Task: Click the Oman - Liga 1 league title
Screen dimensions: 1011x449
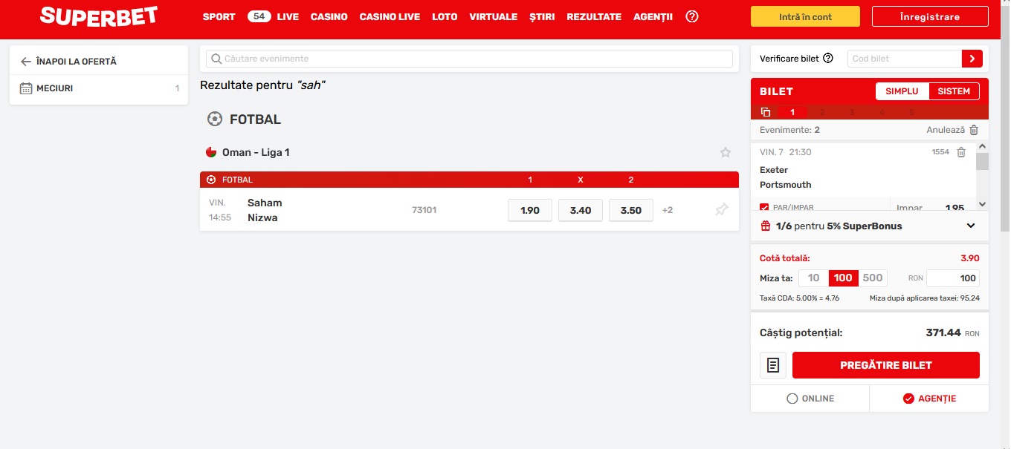Action: click(x=256, y=152)
